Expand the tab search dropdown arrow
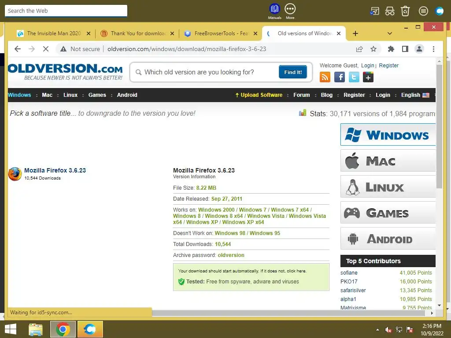The image size is (451, 338). pyautogui.click(x=389, y=33)
